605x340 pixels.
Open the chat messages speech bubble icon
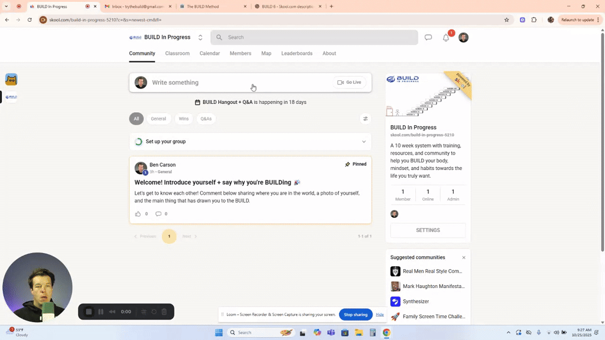click(x=428, y=37)
